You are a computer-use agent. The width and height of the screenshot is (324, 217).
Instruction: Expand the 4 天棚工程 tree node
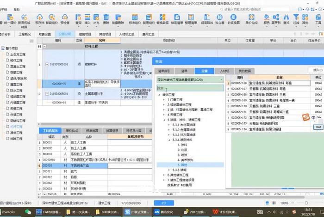tap(164, 115)
